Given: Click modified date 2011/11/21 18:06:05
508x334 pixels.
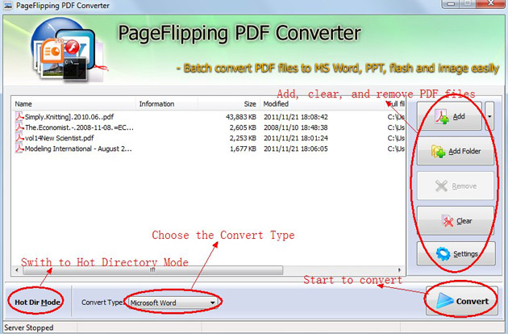Looking at the screenshot, I should [x=295, y=148].
